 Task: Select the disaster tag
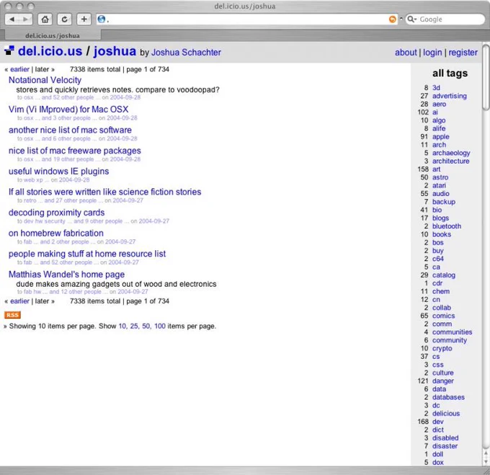coord(445,446)
